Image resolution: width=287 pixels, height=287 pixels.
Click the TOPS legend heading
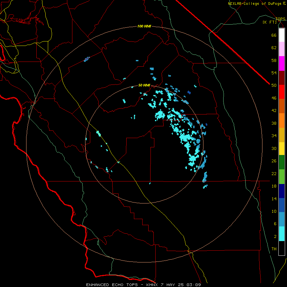[x=280, y=19]
